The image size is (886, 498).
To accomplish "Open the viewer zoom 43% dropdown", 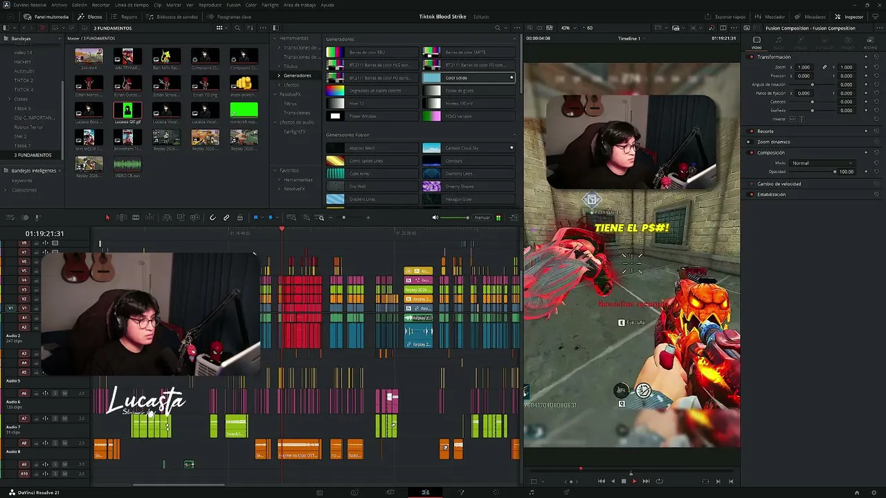I will [x=570, y=28].
